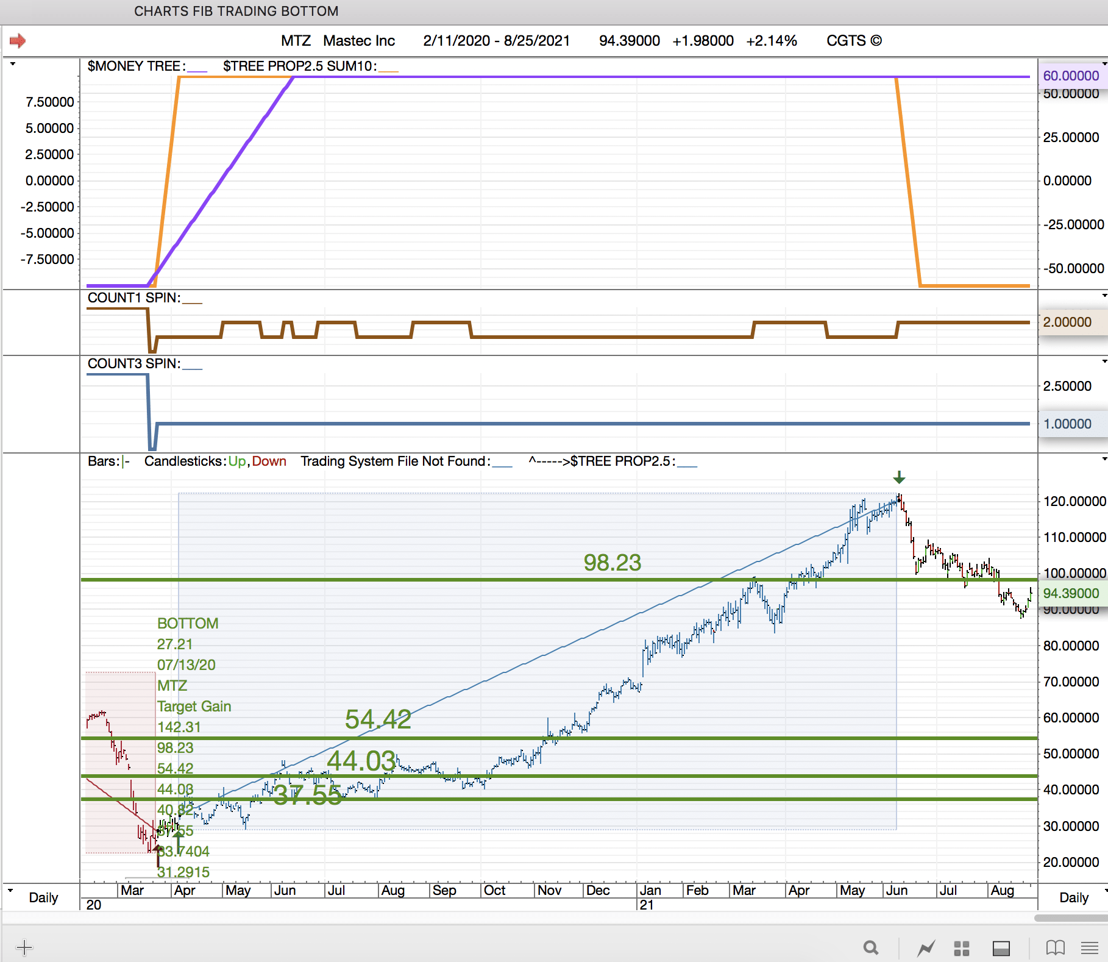Viewport: 1108px width, 962px height.
Task: Expand the indicator pane top-left dropdown arrow
Action: click(12, 63)
